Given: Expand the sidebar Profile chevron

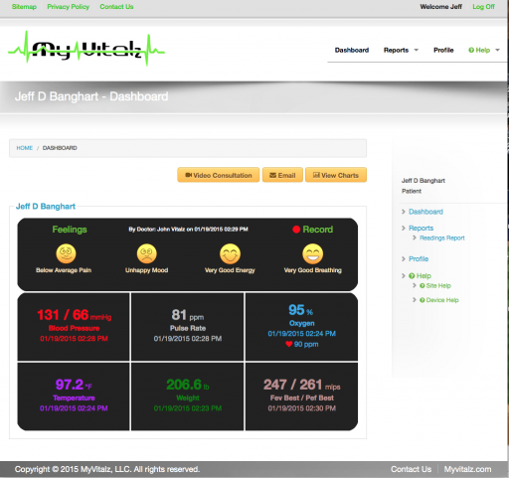Looking at the screenshot, I should 404,258.
